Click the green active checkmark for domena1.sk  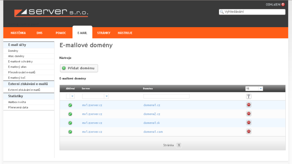point(70,123)
